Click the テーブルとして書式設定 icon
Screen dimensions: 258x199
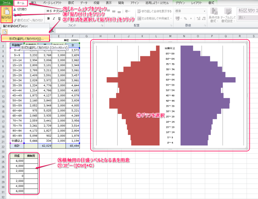[228, 12]
